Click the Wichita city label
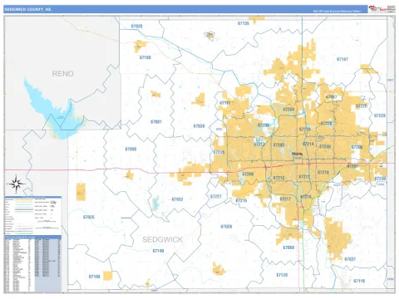The width and height of the screenshot is (399, 299). (x=297, y=154)
